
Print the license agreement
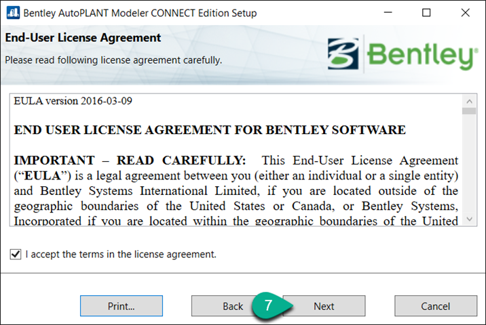coord(121,306)
